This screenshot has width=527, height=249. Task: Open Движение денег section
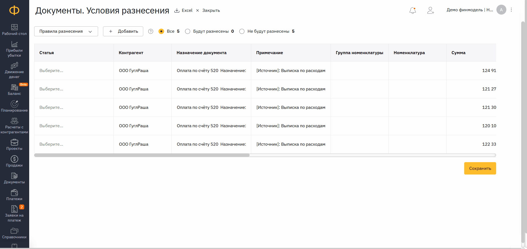[14, 70]
